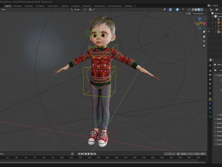Play the animation forward

89,154
